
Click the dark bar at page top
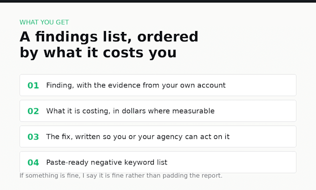coord(158,1)
